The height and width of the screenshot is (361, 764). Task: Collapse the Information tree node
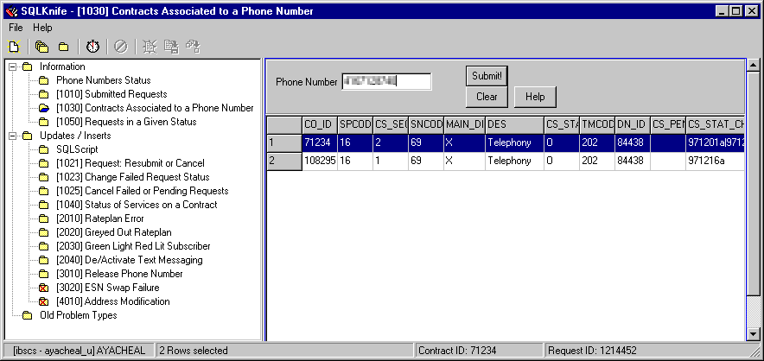(12, 66)
